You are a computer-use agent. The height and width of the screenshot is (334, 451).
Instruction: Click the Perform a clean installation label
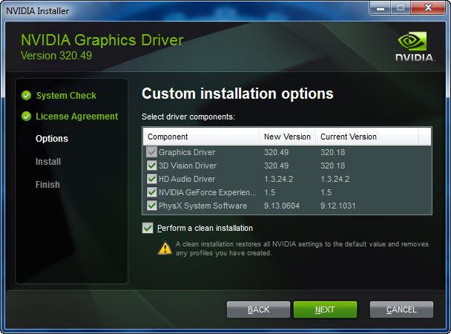coord(205,228)
